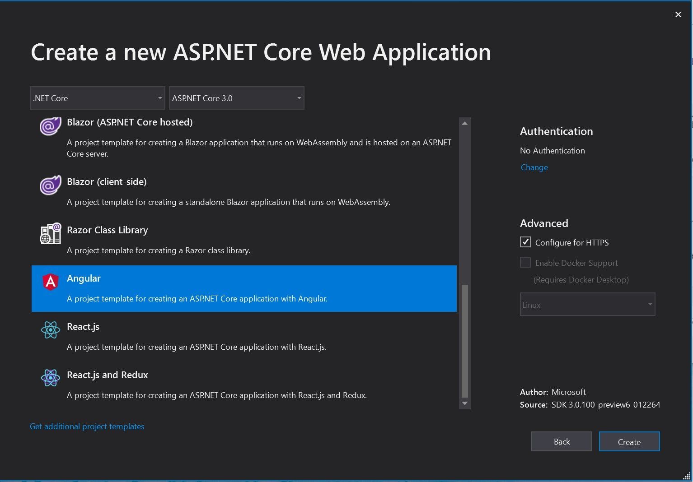Screen dimensions: 693x482
Task: Click the Razor Class Library icon
Action: [50, 233]
